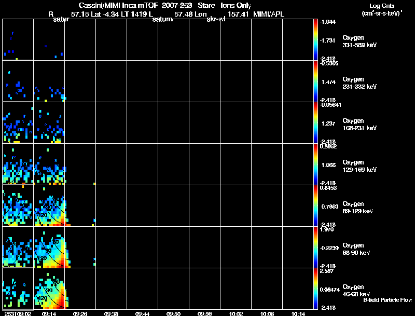This screenshot has height=316, width=415.
Task: Click the 09:50 time axis label
Action: click(x=173, y=313)
